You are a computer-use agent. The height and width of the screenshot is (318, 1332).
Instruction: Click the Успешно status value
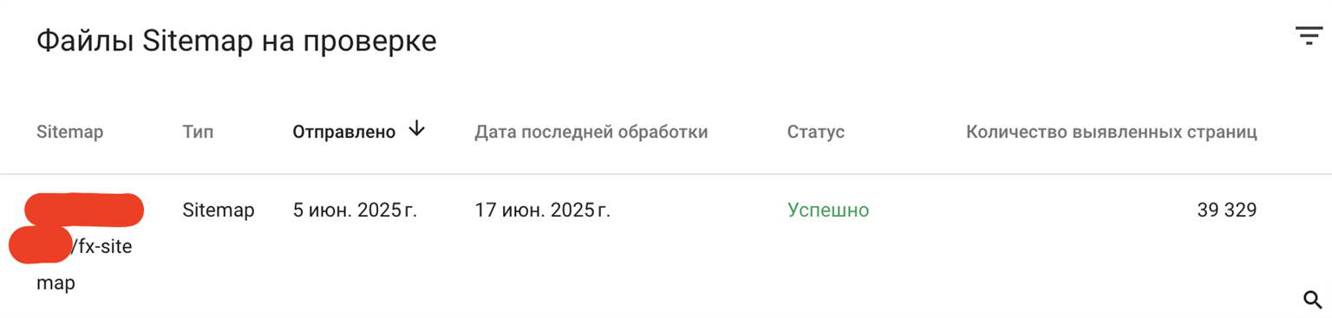pyautogui.click(x=828, y=210)
